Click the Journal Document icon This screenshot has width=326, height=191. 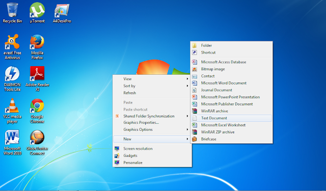[195, 90]
